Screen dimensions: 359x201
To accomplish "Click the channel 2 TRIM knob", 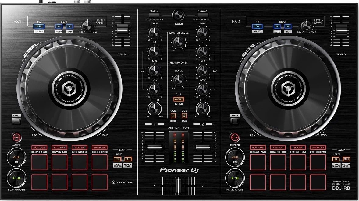I will [203, 33].
